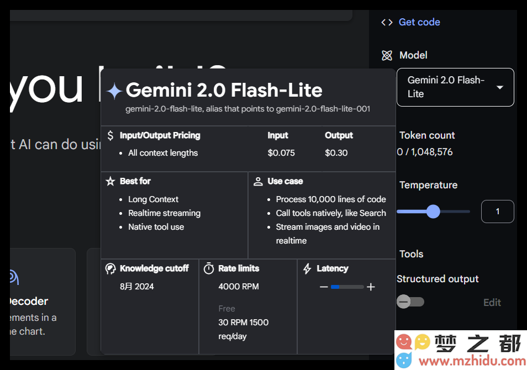Click the '8月 2024' knowledge cutoff date

tap(137, 286)
